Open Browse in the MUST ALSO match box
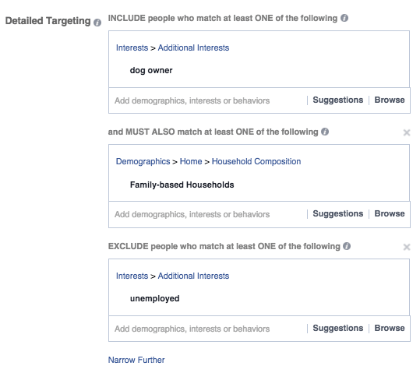This screenshot has height=373, width=420. [x=390, y=213]
